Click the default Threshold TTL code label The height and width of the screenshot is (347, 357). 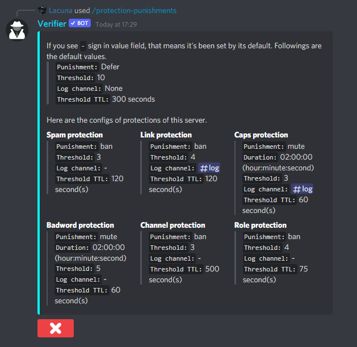click(x=83, y=99)
